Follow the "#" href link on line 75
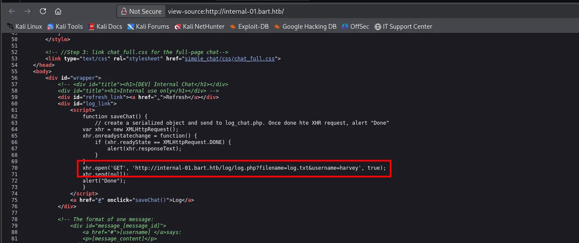 [x=100, y=200]
